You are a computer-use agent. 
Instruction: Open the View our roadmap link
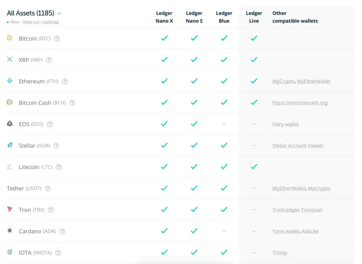[41, 22]
